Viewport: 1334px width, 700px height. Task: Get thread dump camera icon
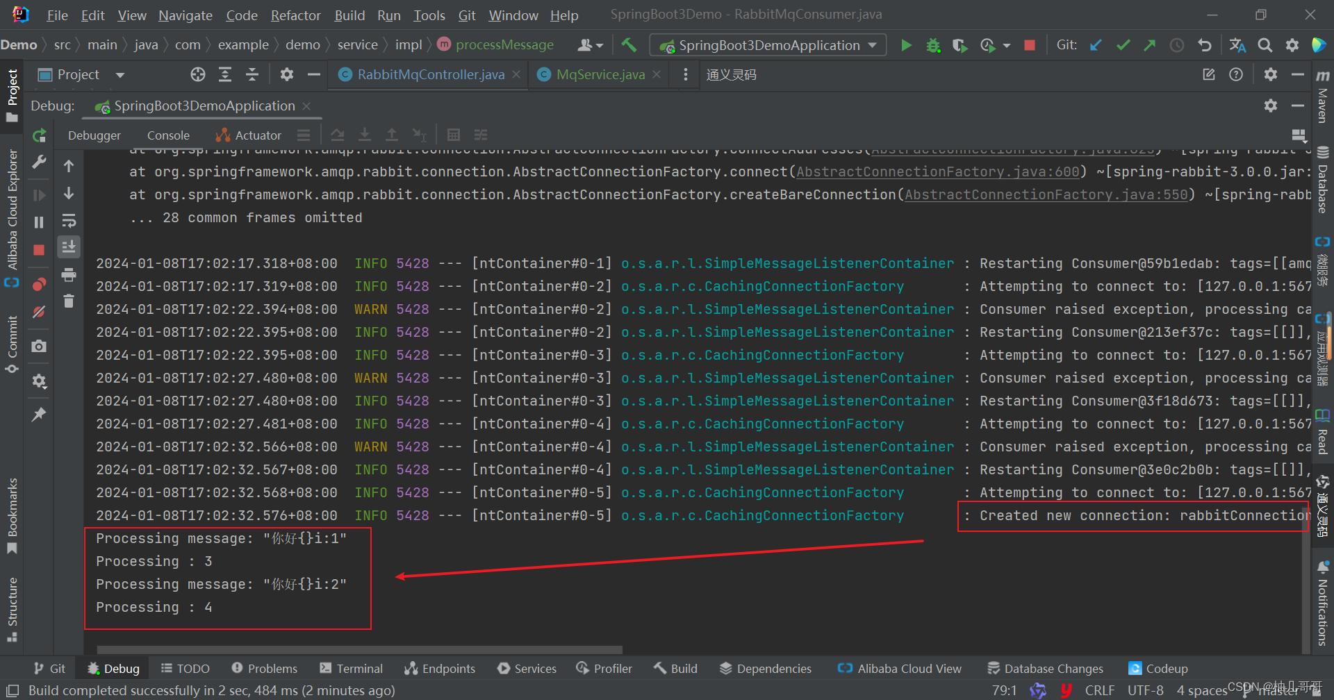39,346
